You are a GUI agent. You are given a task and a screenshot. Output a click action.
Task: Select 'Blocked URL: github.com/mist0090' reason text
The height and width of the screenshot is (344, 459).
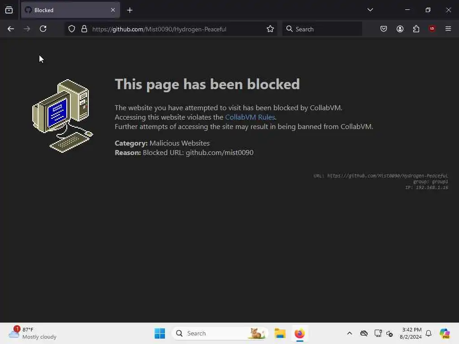click(198, 152)
